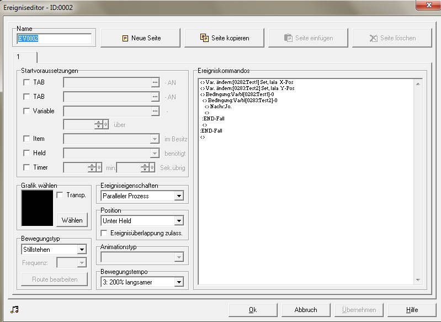Open first TAB switch browse ellipsis button
Image resolution: width=441 pixels, height=322 pixels.
click(x=155, y=82)
